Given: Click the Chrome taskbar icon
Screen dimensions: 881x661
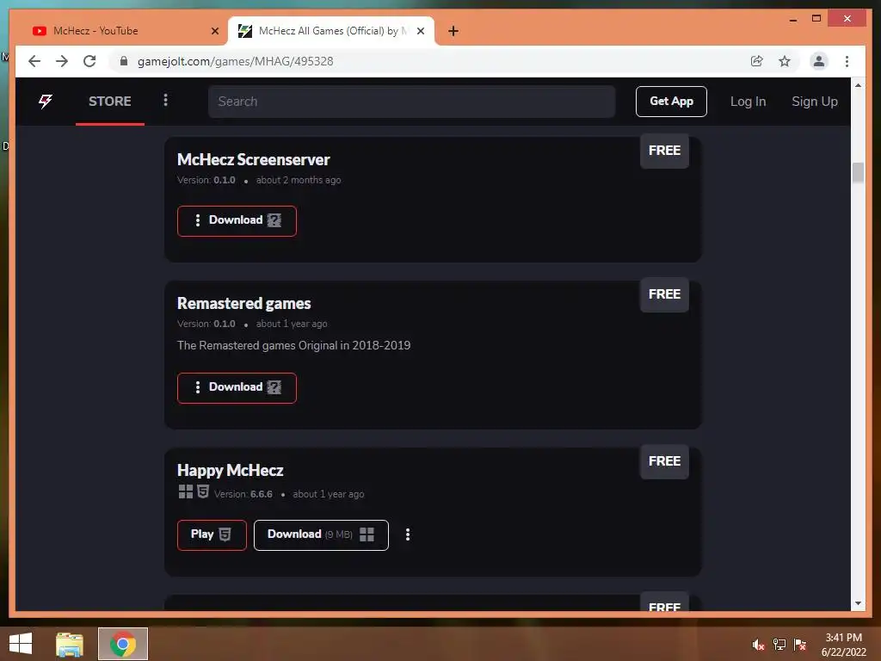Looking at the screenshot, I should (123, 644).
